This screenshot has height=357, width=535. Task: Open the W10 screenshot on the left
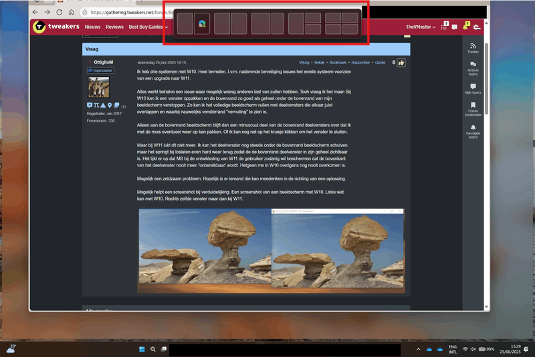pyautogui.click(x=205, y=246)
